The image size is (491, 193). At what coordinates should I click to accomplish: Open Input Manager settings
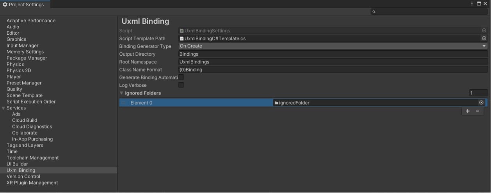[23, 46]
